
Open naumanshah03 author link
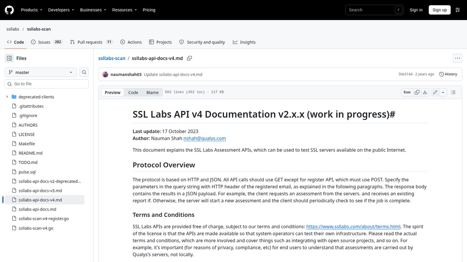pos(126,74)
